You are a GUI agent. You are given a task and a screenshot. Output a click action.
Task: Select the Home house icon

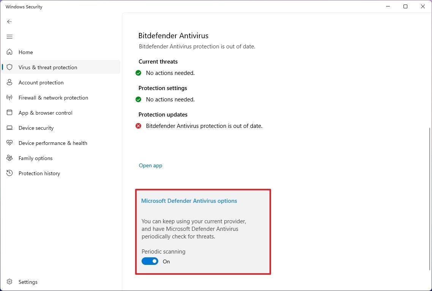[x=9, y=52]
